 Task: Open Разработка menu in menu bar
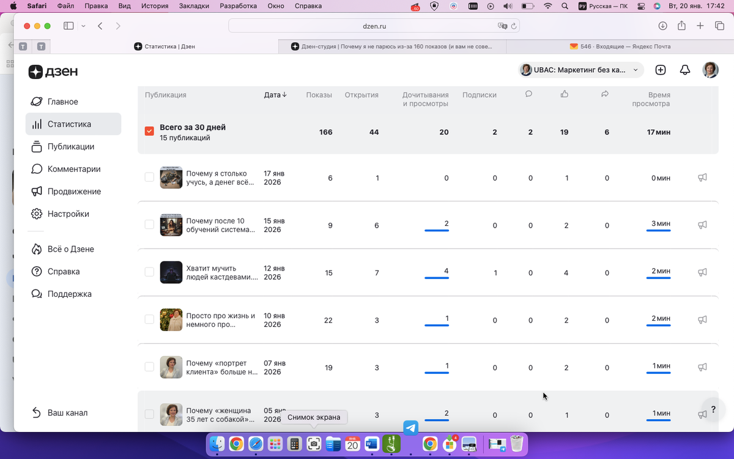click(x=237, y=6)
